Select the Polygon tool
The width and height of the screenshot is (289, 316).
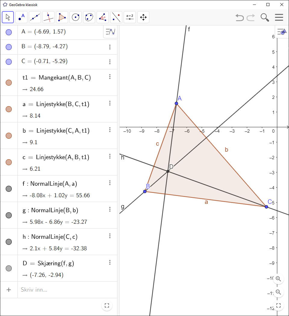coord(62,17)
